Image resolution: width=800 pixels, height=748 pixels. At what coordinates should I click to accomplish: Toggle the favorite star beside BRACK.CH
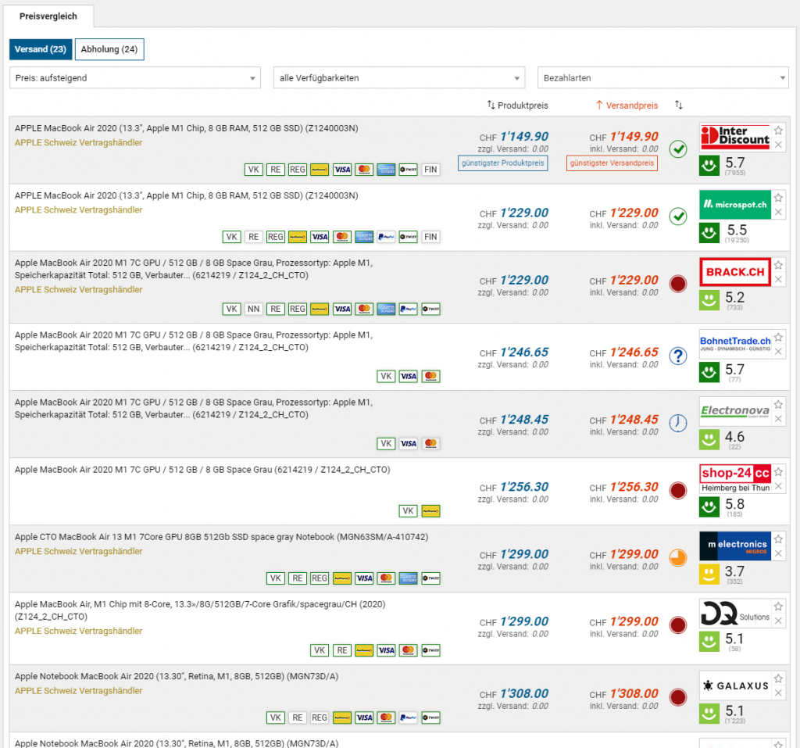click(x=778, y=265)
